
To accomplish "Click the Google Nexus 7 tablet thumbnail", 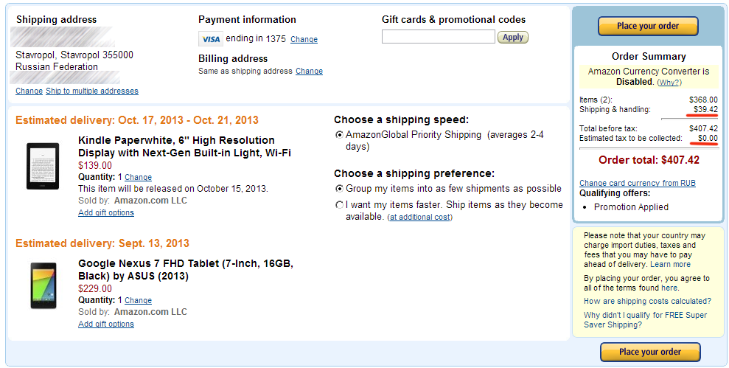I will tap(43, 285).
